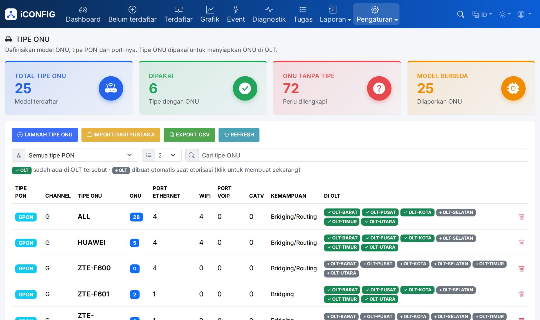
Task: Delete the ZTE-F601 ONU type row
Action: tap(521, 294)
